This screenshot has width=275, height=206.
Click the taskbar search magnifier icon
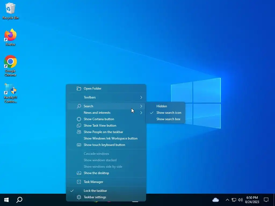[19, 200]
